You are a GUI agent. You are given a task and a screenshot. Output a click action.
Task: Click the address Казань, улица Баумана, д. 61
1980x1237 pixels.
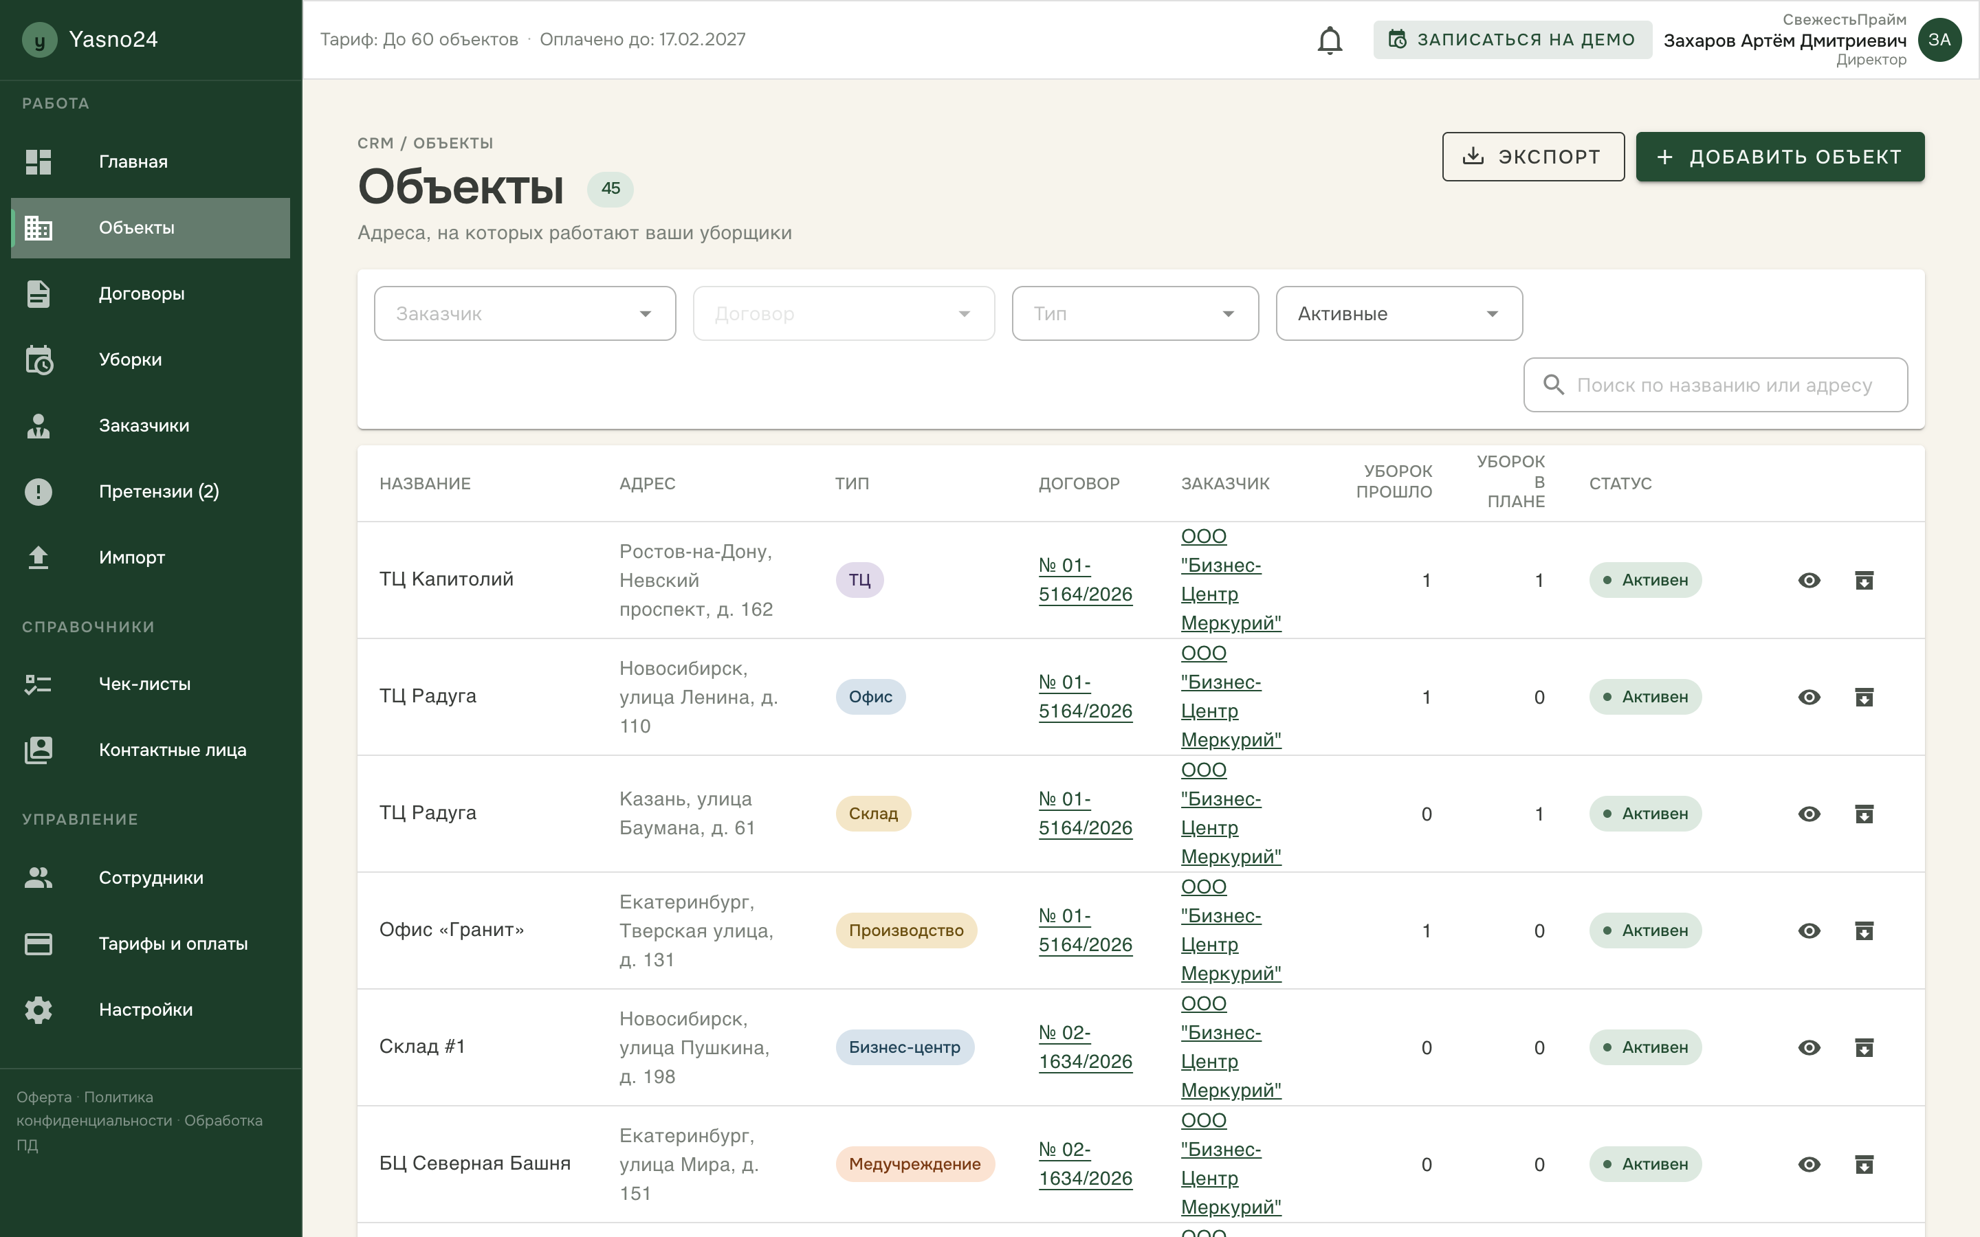[x=686, y=814]
